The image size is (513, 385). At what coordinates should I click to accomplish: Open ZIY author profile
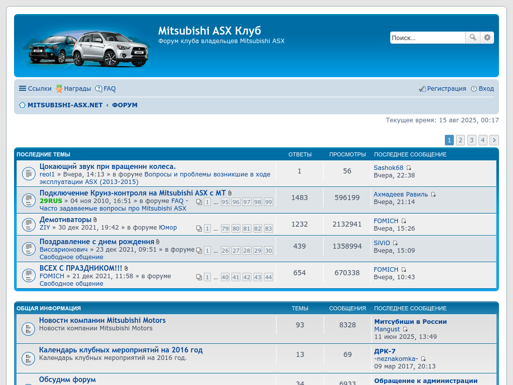pos(45,228)
